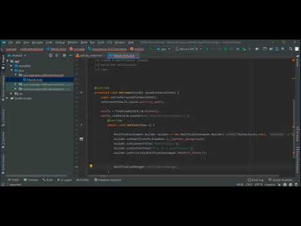Click the UTF-8 encoding status entry

(258, 185)
